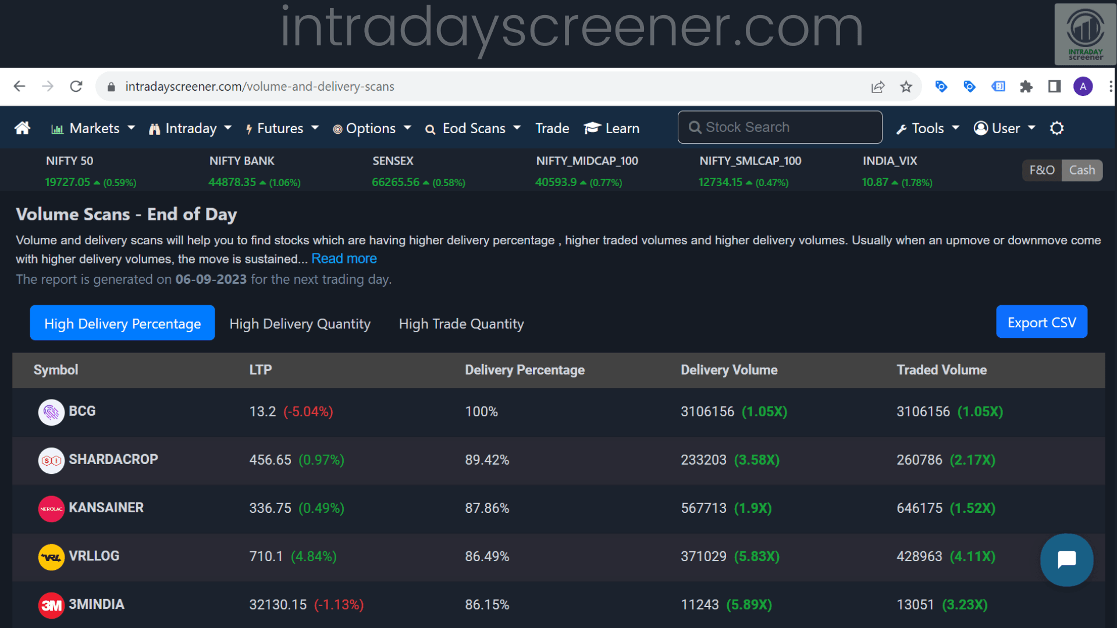The width and height of the screenshot is (1117, 628).
Task: Open the NIFTY_SMLCAP_100 index ticker
Action: tap(750, 172)
